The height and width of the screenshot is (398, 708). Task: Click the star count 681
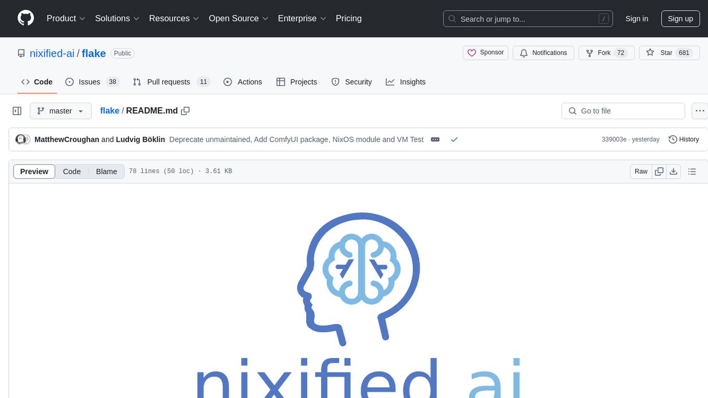684,53
